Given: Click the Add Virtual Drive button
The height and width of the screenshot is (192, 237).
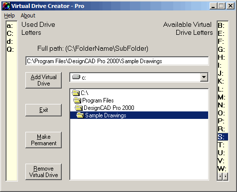Looking at the screenshot, I should (43, 80).
